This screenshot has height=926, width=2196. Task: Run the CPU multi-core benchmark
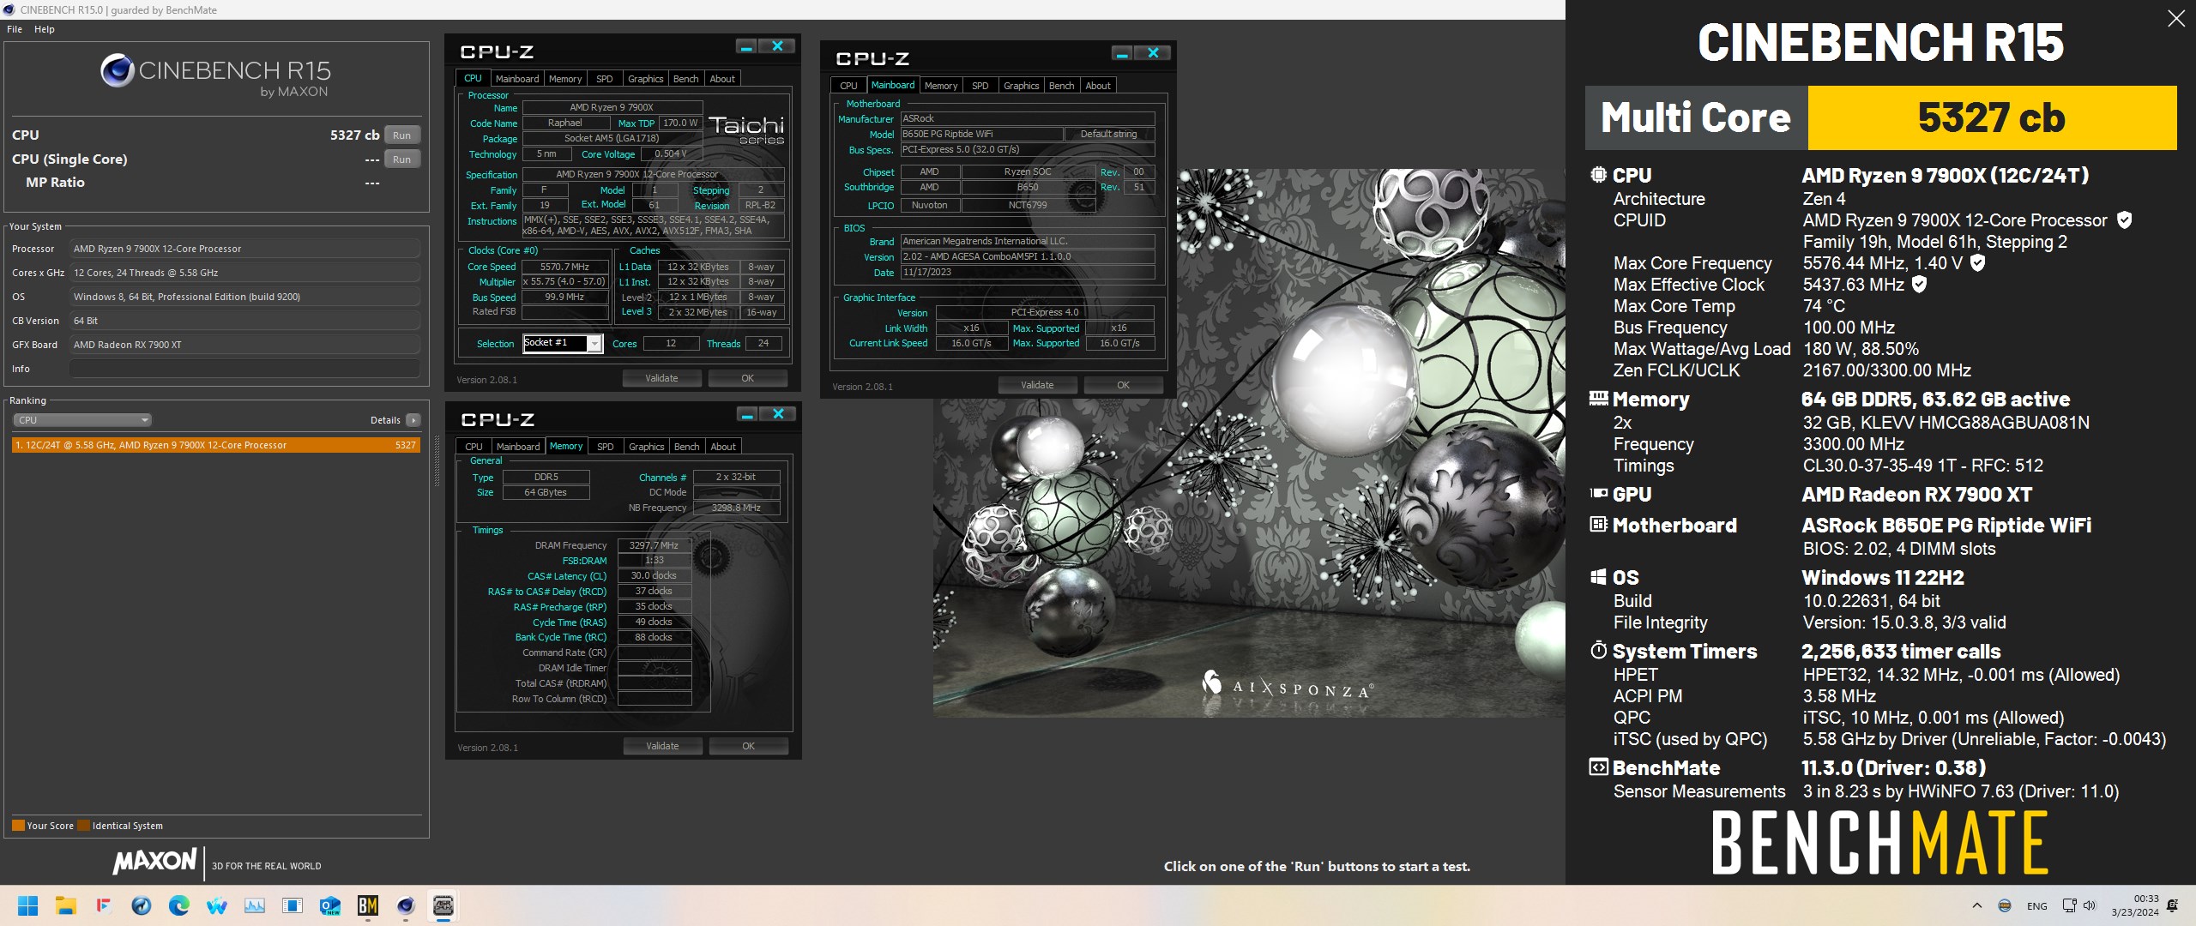click(401, 135)
